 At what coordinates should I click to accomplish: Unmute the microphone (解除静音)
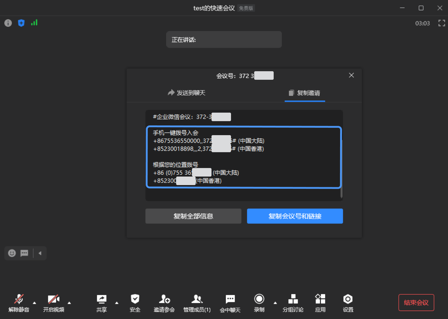tap(19, 303)
